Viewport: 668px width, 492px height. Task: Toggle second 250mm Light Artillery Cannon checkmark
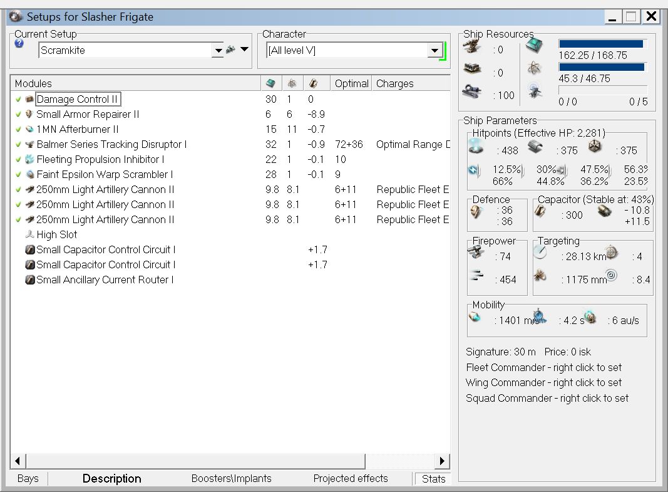click(x=18, y=205)
